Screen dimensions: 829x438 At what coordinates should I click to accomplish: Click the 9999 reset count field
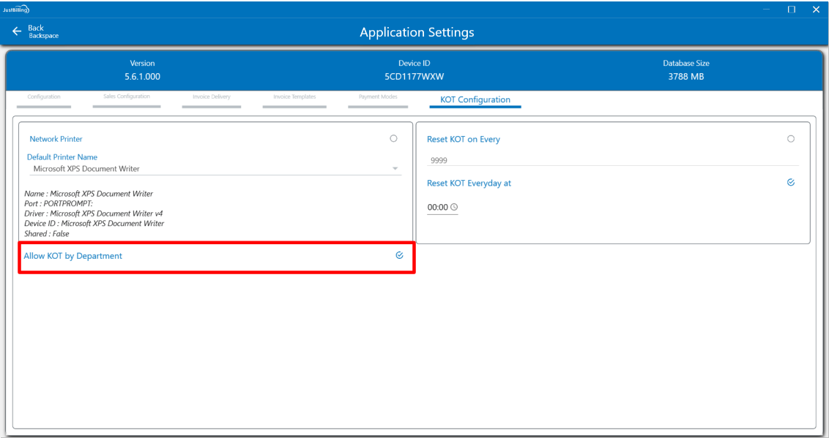point(611,160)
